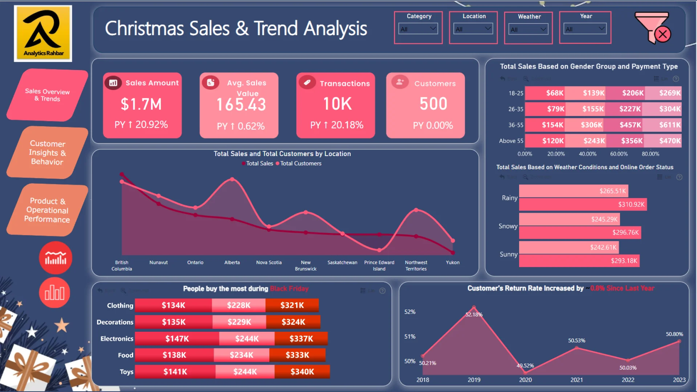Select the Clothing $134K bar segment
This screenshot has width=697, height=392.
pos(173,305)
